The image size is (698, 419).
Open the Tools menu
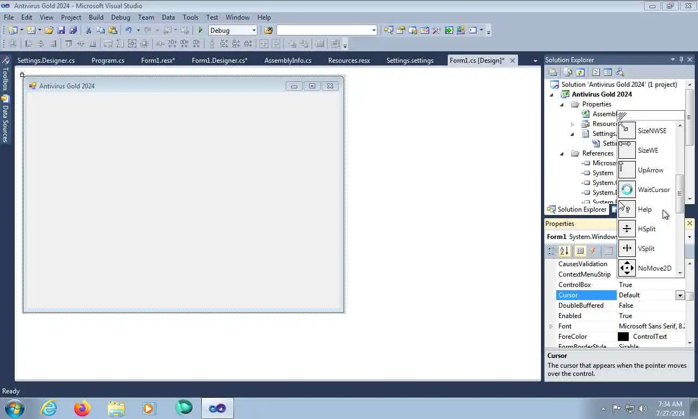point(190,17)
